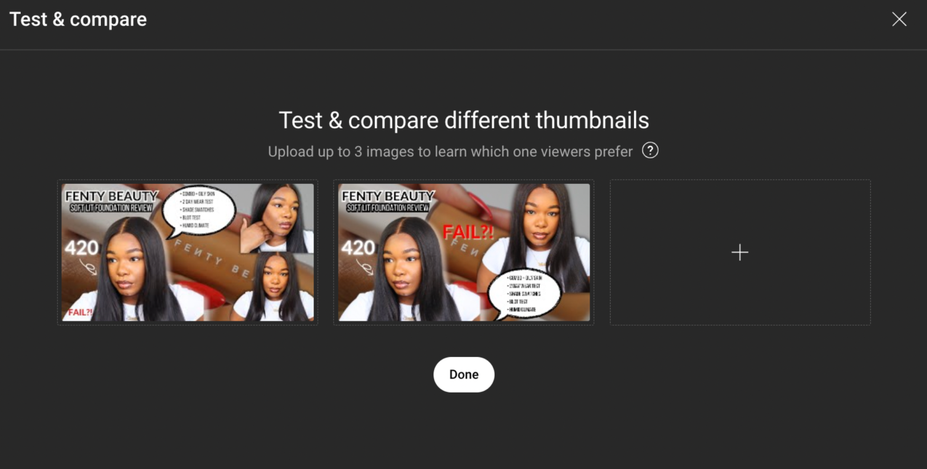Click the '420' label in the second thumbnail
This screenshot has height=469, width=927.
click(x=358, y=248)
